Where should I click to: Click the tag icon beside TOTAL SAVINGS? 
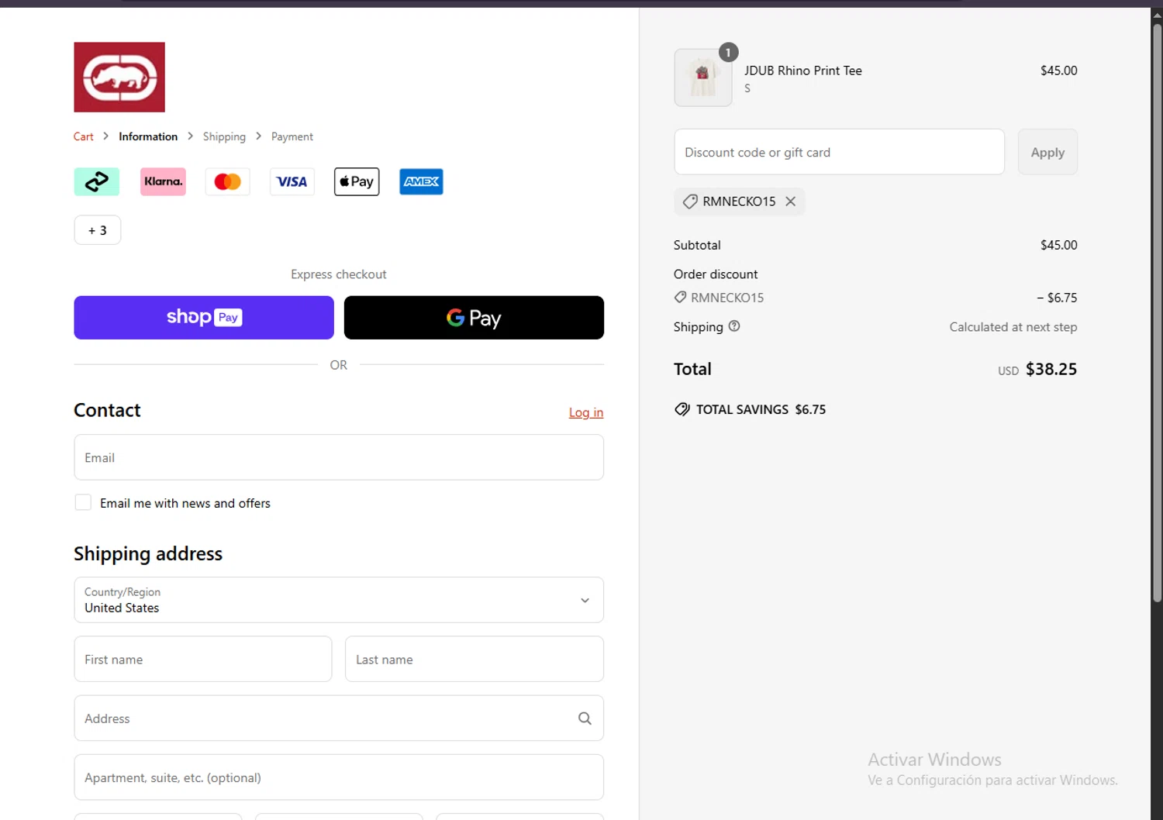click(682, 409)
